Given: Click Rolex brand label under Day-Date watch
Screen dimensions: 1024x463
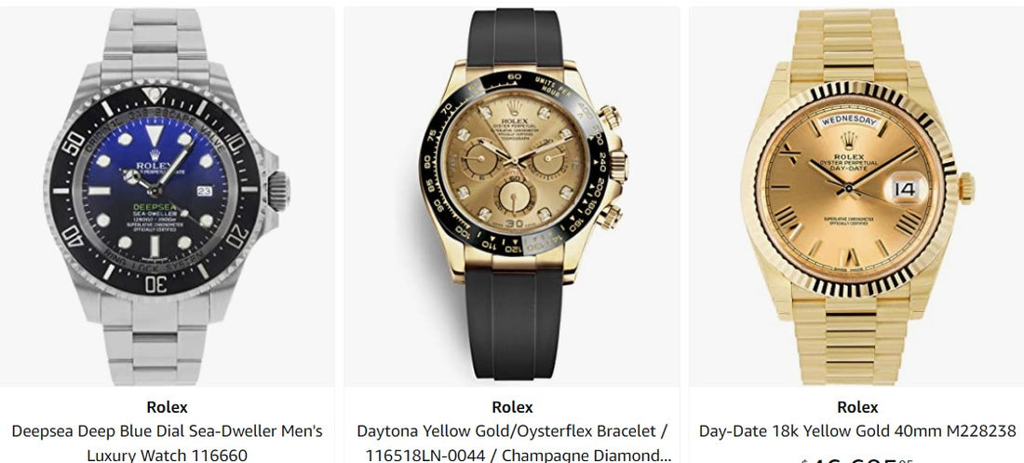Looking at the screenshot, I should tap(857, 407).
